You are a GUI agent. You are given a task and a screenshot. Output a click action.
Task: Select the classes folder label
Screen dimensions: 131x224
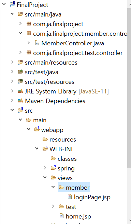67,159
